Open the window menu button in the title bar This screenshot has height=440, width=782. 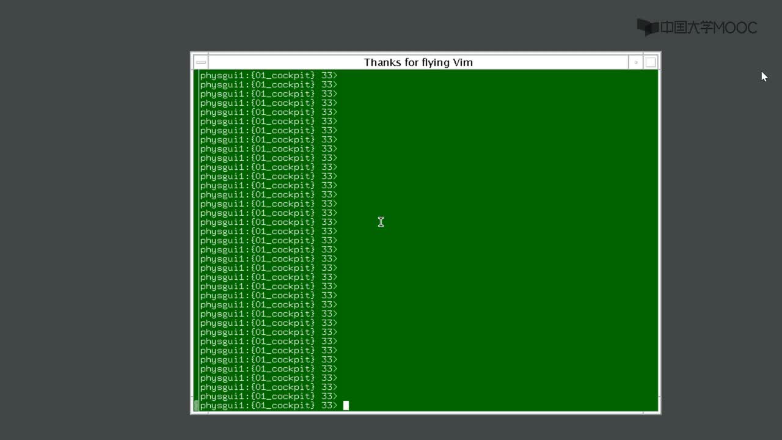pyautogui.click(x=201, y=62)
